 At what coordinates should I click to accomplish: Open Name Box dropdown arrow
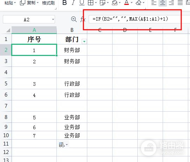click(53, 19)
